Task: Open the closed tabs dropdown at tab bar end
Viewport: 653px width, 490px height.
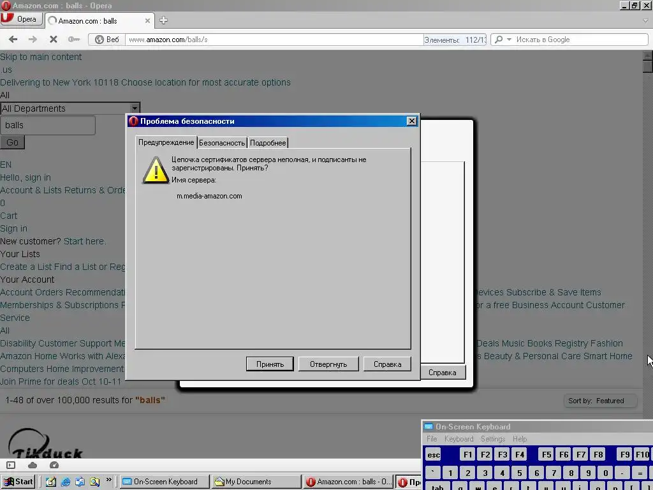Action: click(645, 20)
